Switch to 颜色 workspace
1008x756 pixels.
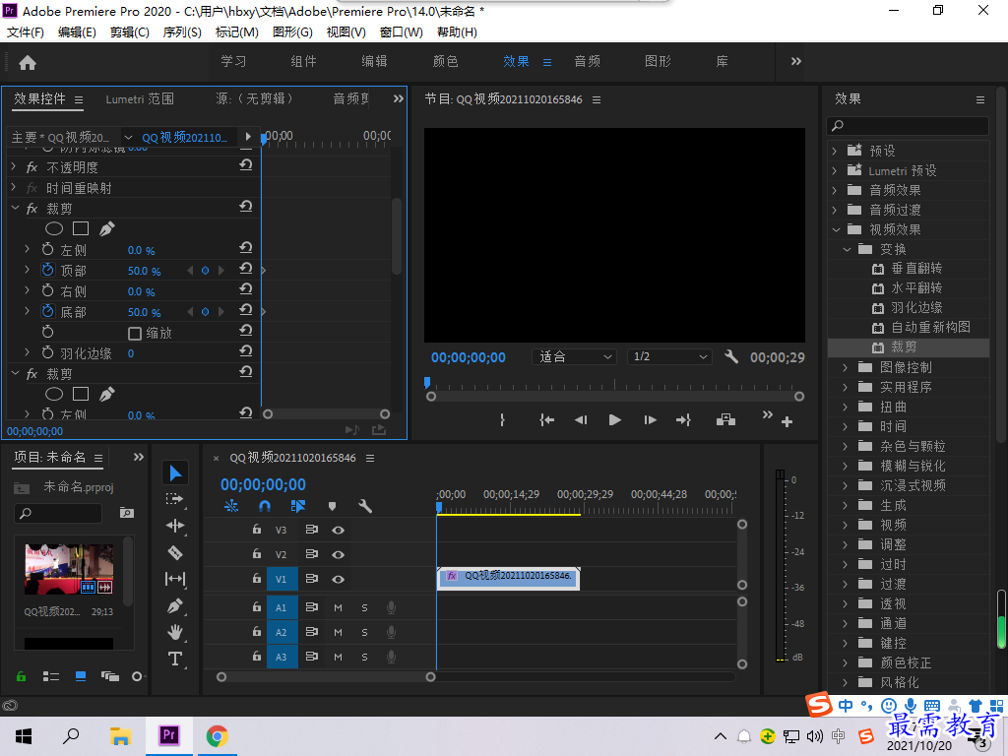446,61
